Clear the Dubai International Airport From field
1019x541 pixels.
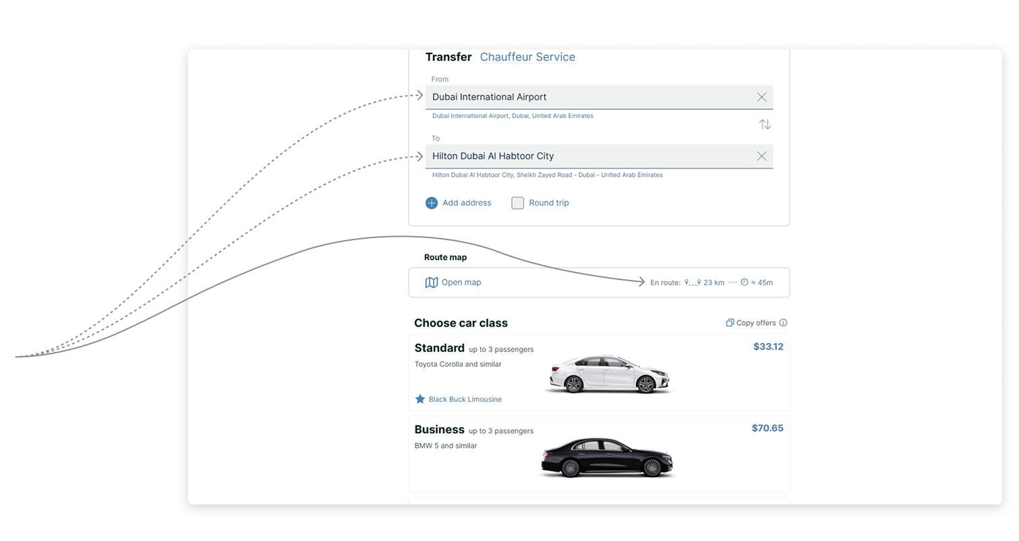pyautogui.click(x=761, y=97)
